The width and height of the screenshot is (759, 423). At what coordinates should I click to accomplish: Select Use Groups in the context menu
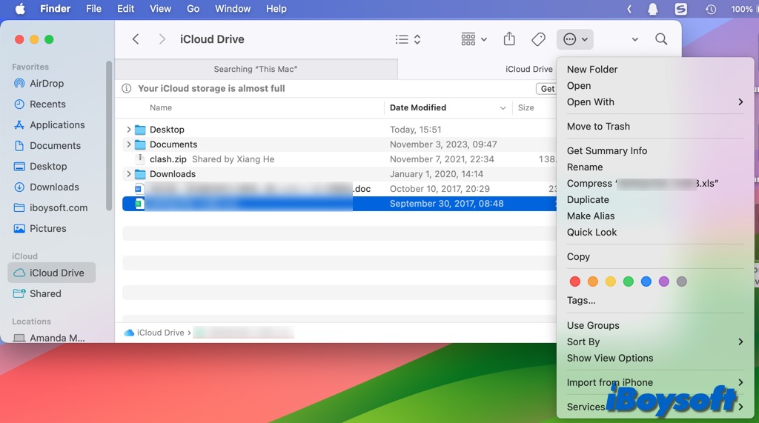pyautogui.click(x=593, y=325)
